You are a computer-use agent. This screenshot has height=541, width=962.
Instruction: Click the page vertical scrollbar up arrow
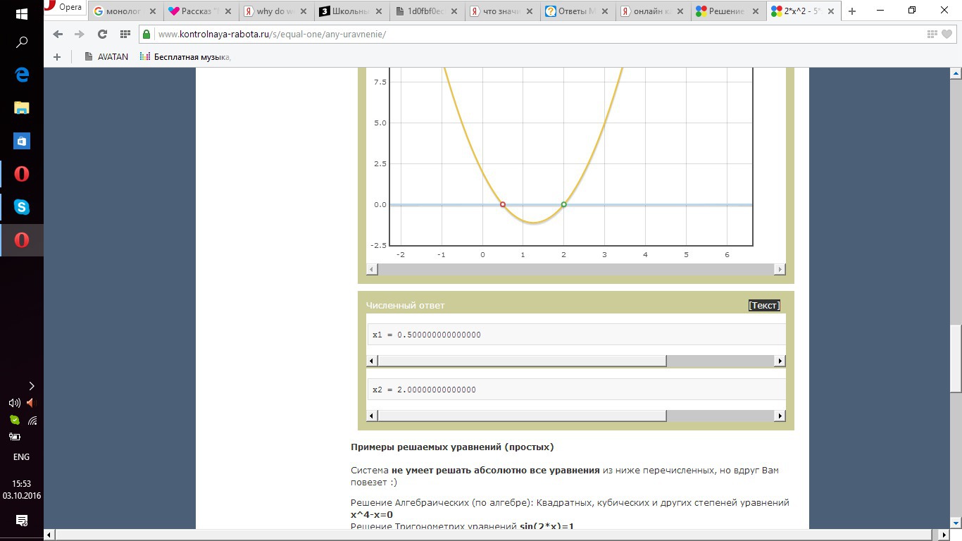click(956, 73)
